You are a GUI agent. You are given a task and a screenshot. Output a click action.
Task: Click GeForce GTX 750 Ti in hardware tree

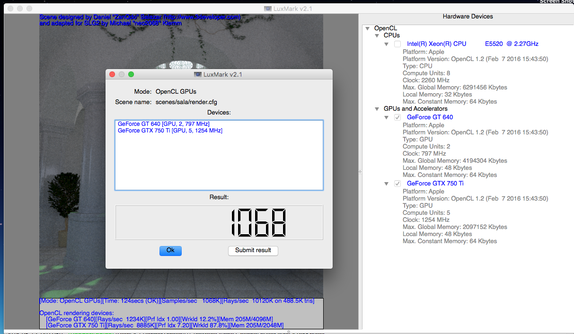[x=435, y=184]
